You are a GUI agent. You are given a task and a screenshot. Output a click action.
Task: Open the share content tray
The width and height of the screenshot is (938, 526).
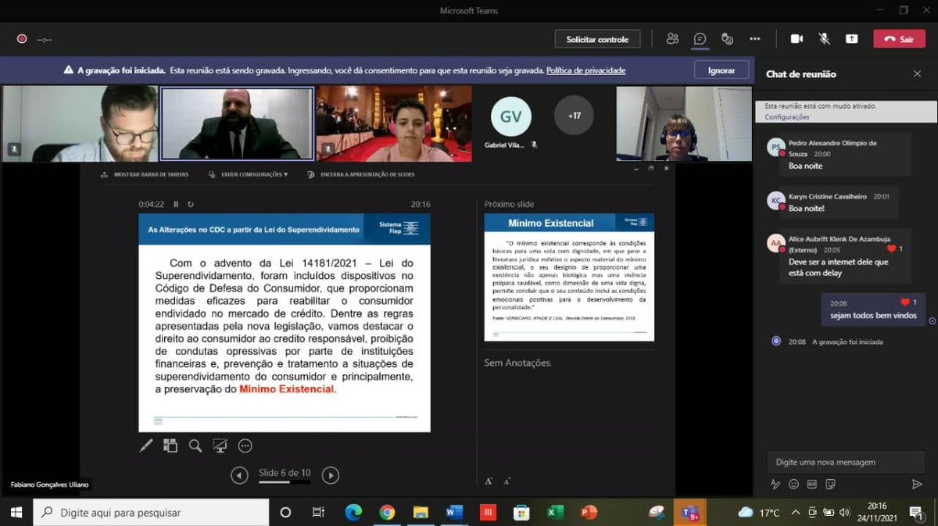[851, 39]
